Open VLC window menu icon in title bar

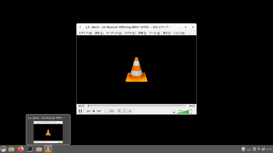[x=80, y=27]
